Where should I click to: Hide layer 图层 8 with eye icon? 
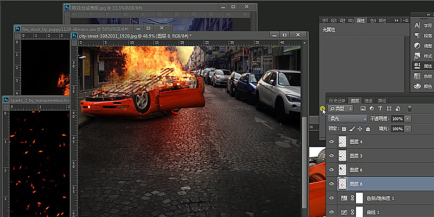click(331, 184)
